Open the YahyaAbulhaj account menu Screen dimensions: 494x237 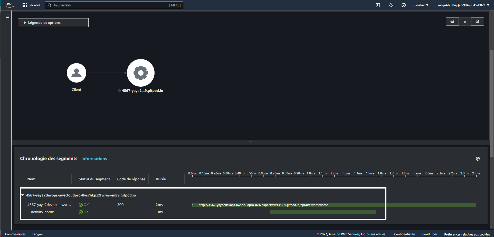(x=463, y=5)
